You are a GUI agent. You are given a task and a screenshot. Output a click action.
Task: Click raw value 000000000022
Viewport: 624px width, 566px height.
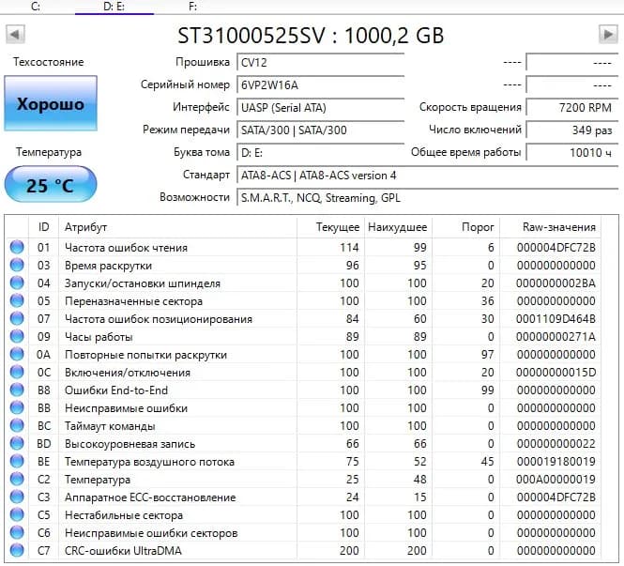click(556, 444)
